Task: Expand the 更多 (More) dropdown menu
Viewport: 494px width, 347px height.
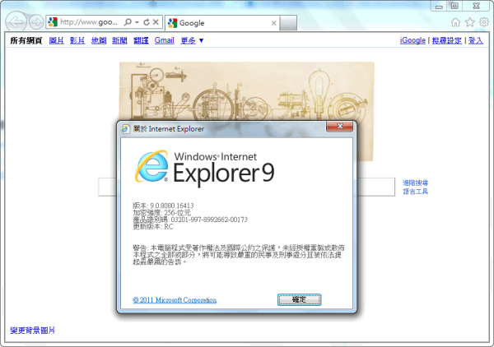Action: tap(192, 40)
